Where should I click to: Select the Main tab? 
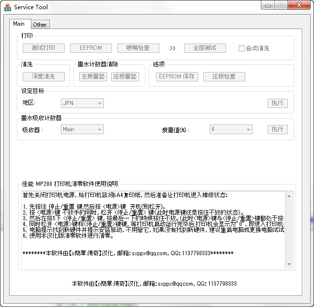(19, 24)
